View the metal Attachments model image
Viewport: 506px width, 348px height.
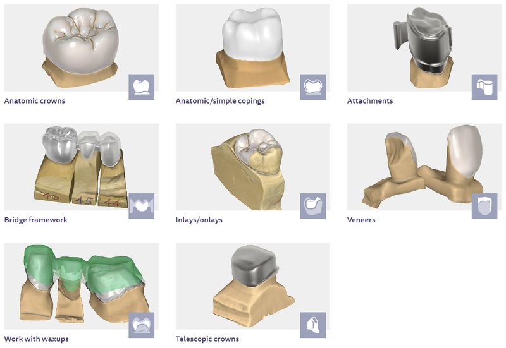(x=424, y=48)
